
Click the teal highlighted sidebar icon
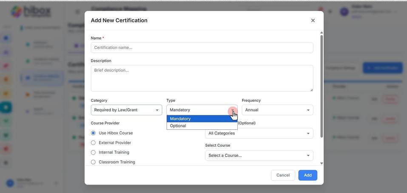pyautogui.click(x=6, y=107)
